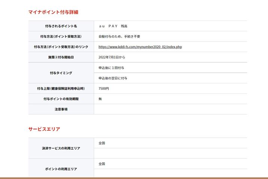Click the 自動付与のため、手続き不要 text
The height and width of the screenshot is (179, 268).
pyautogui.click(x=119, y=37)
